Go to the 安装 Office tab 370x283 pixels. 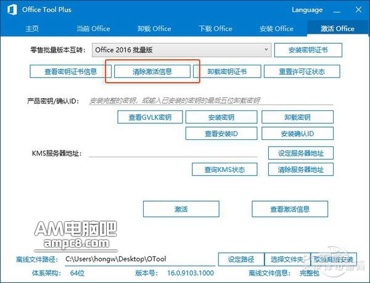click(276, 28)
